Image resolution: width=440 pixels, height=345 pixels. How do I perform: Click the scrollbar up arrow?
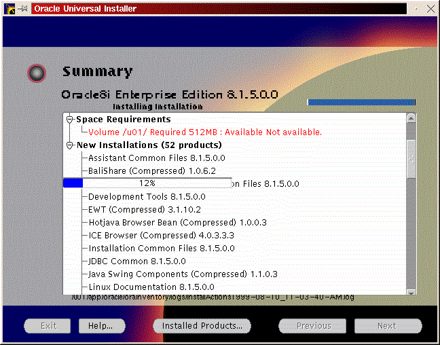(411, 119)
